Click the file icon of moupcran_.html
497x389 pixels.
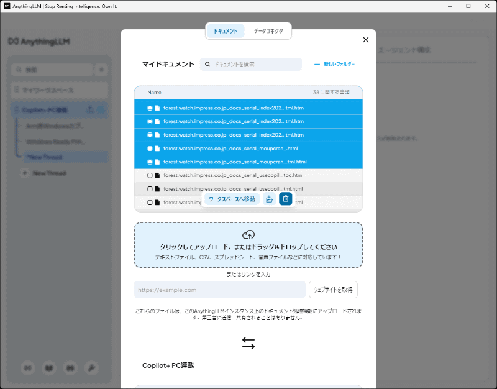pos(157,149)
